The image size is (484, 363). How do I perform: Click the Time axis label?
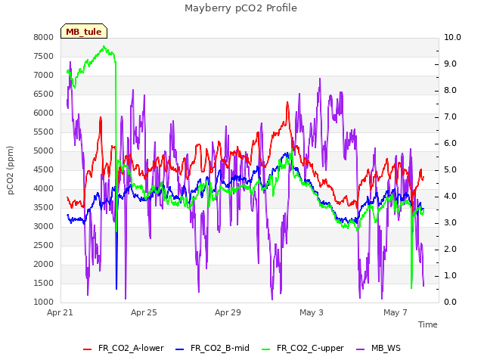coord(428,324)
